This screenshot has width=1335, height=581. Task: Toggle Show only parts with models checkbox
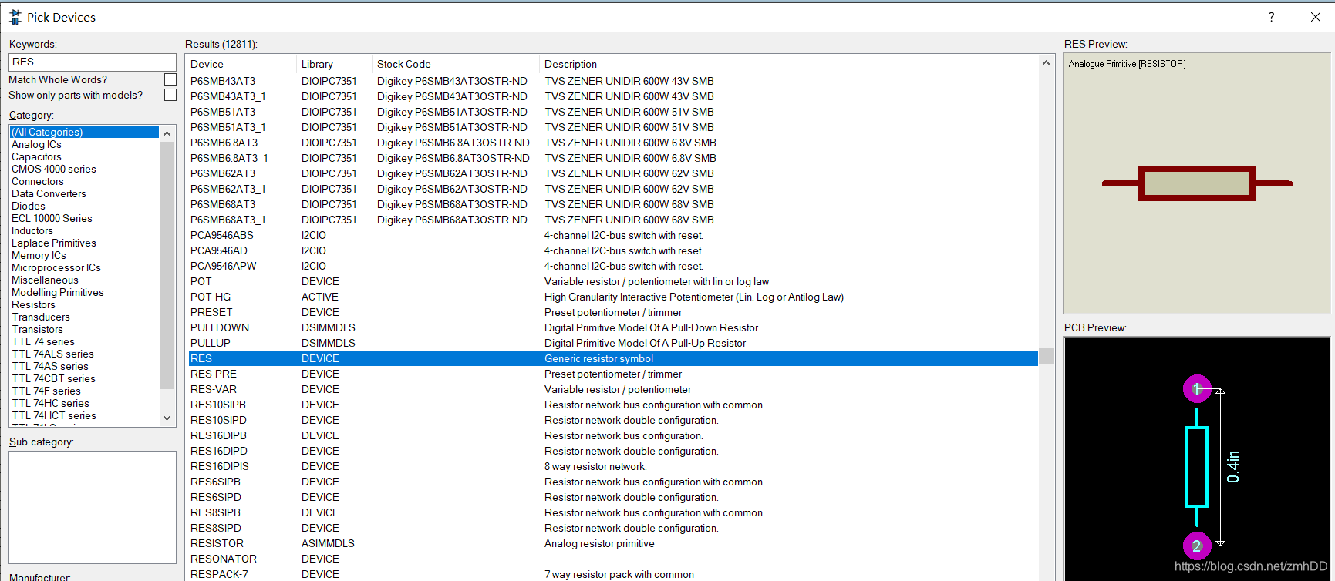tap(170, 95)
